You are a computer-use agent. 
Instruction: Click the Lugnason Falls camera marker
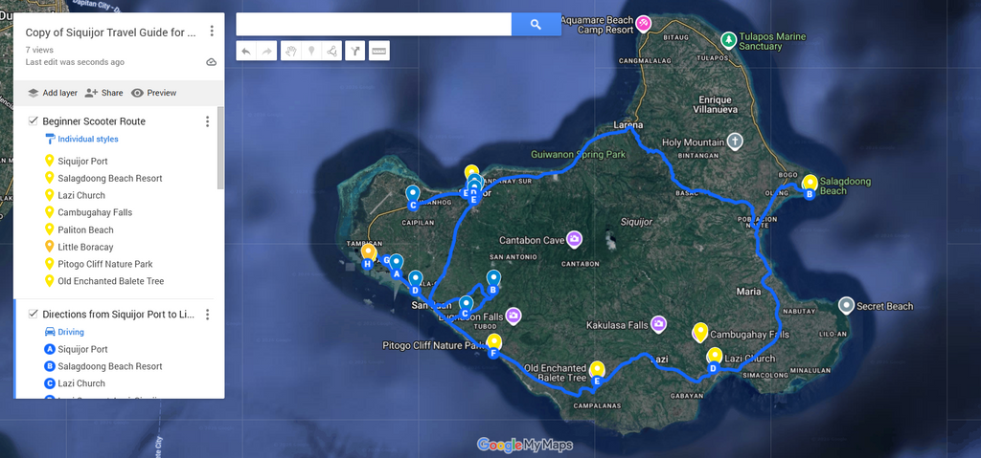coord(513,316)
